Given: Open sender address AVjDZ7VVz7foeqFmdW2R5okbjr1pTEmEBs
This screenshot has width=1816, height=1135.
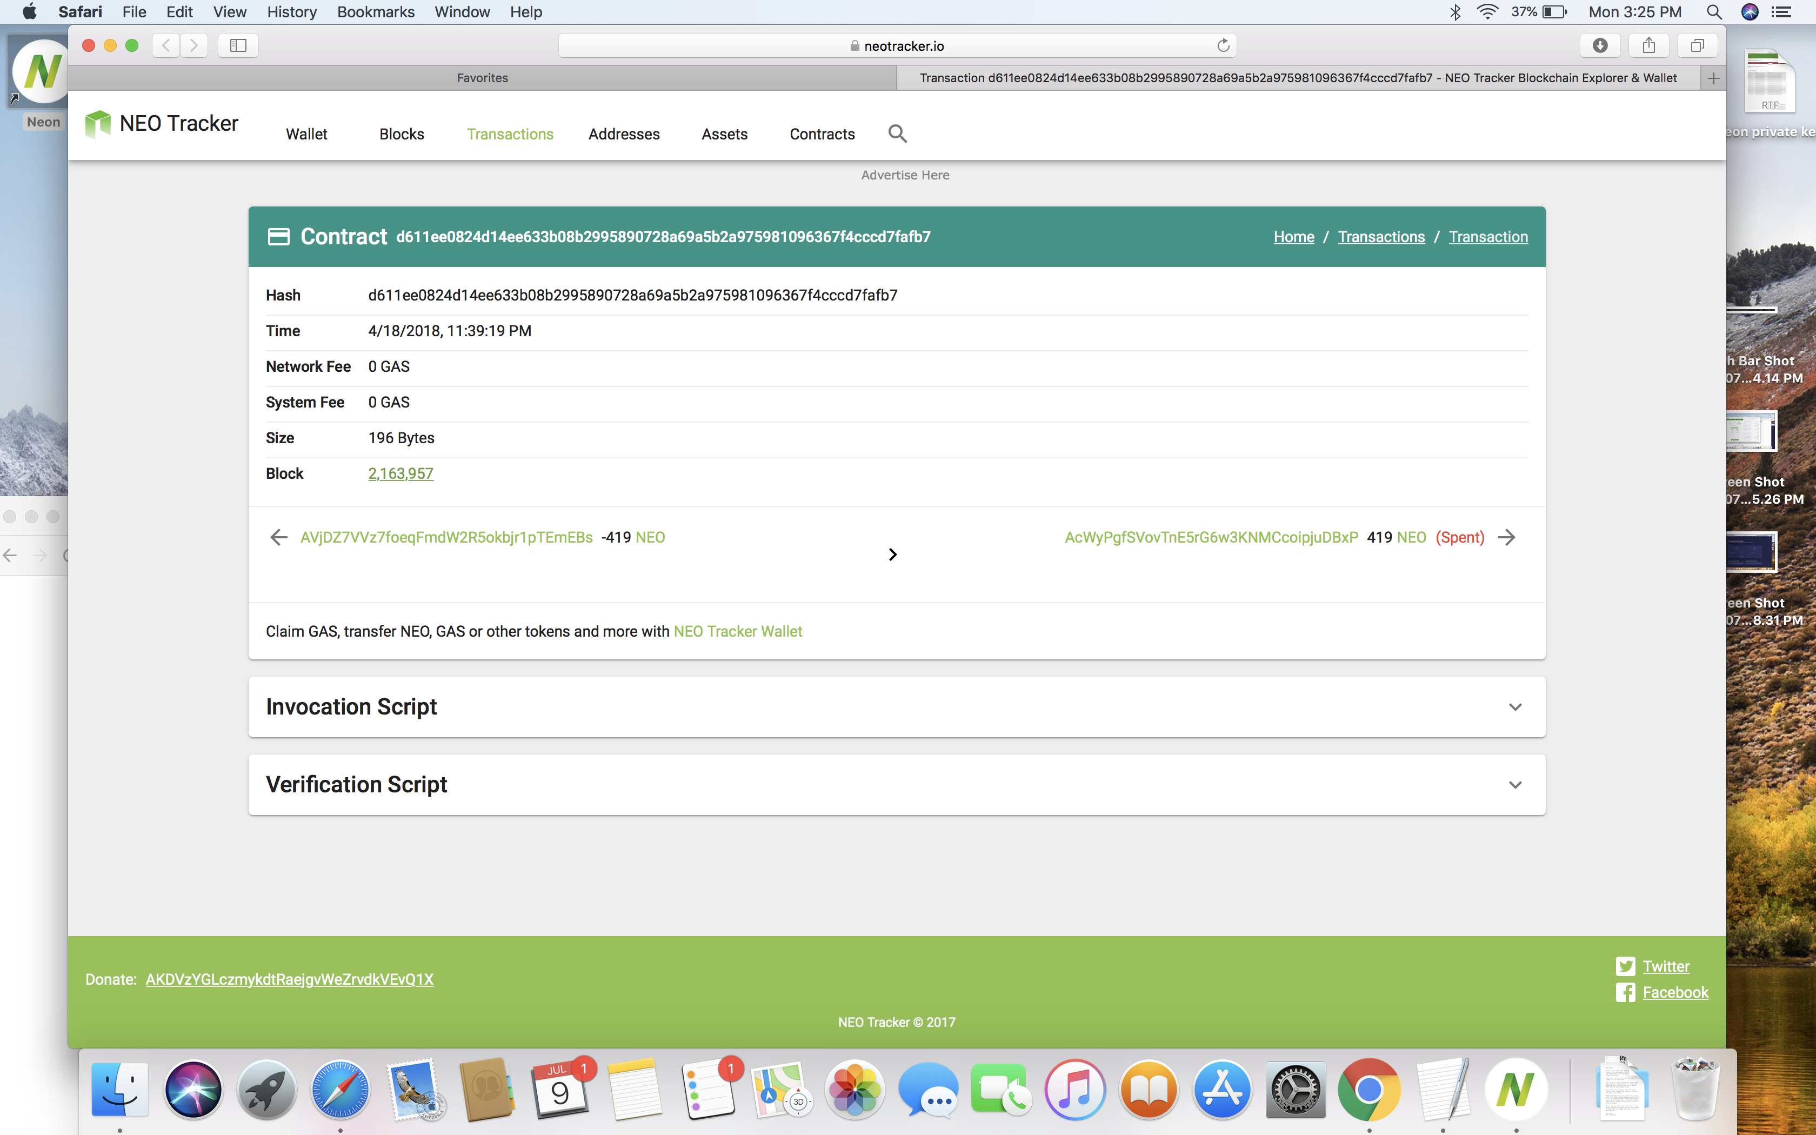Looking at the screenshot, I should 446,537.
